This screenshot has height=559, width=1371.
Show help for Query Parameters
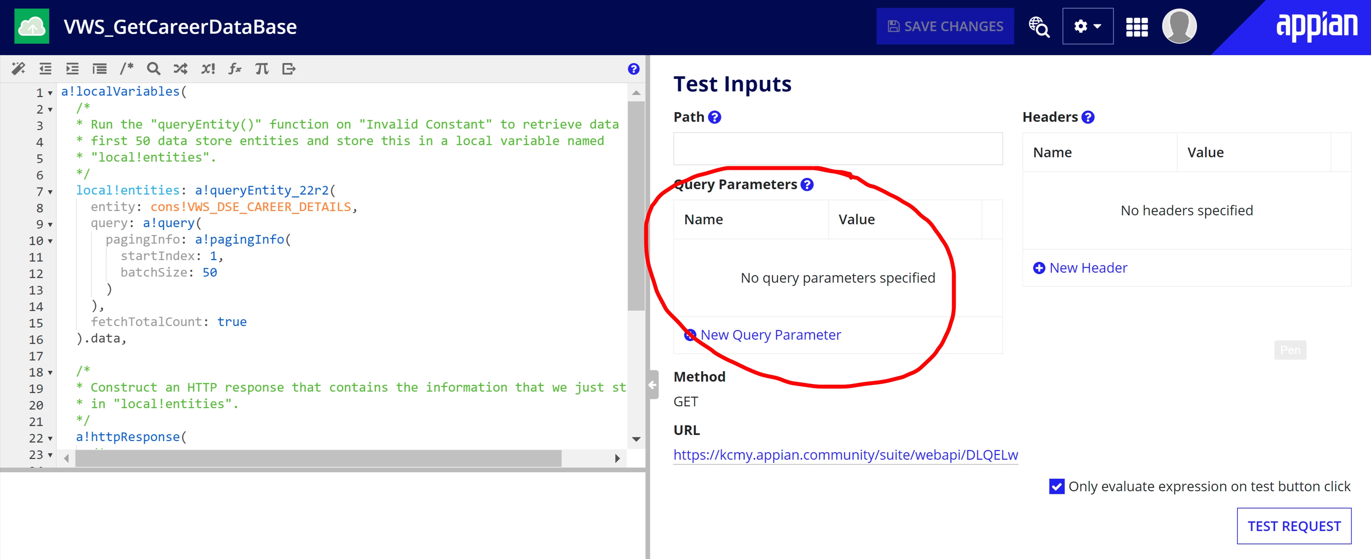tap(807, 185)
